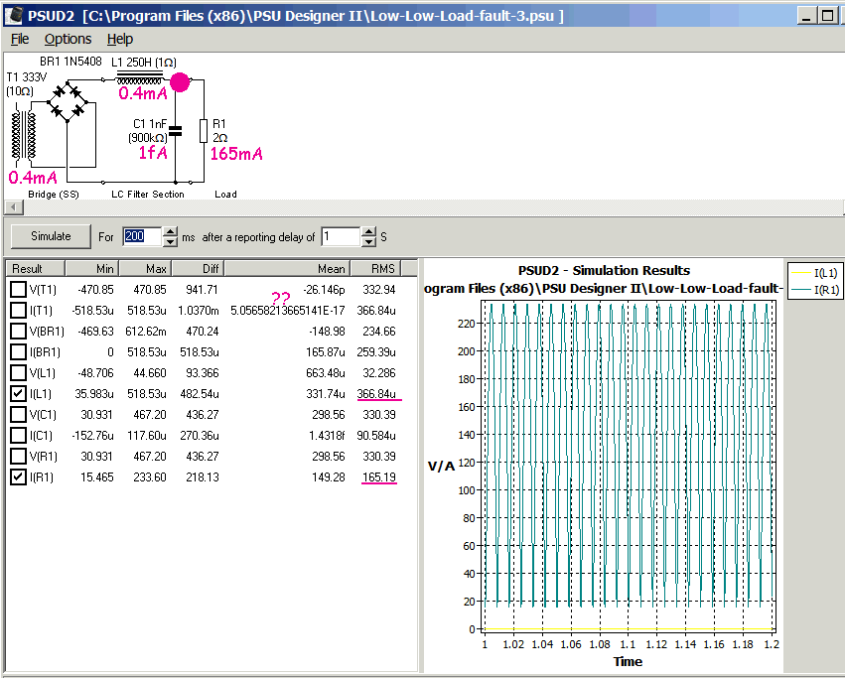Viewport: 845px width, 678px height.
Task: Click the simulation duration field showing 200
Action: coord(142,236)
